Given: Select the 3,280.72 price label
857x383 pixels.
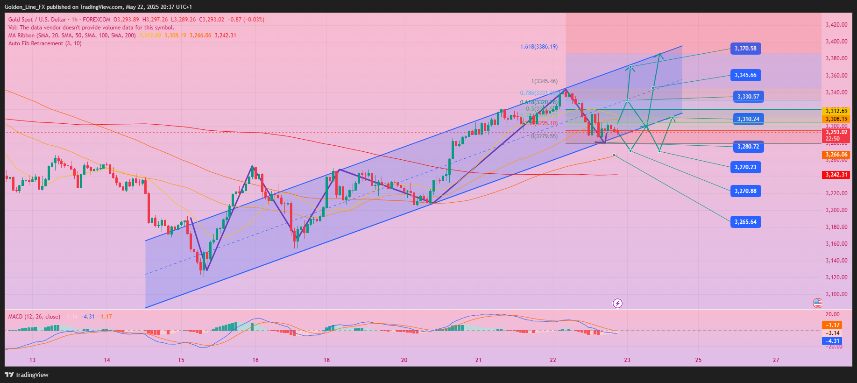Looking at the screenshot, I should tap(748, 147).
